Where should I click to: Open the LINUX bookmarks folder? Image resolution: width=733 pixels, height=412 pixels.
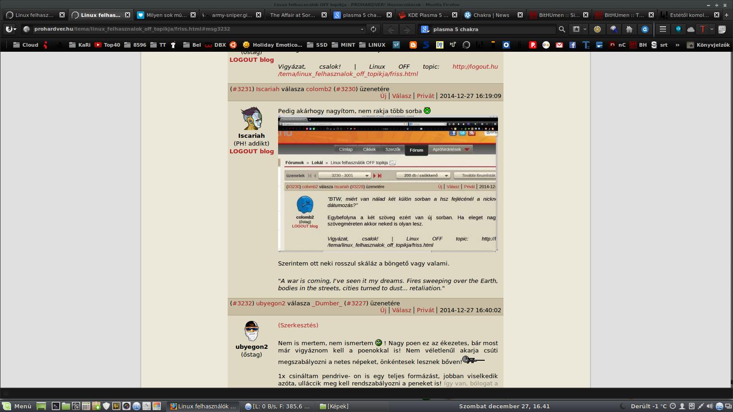(x=372, y=45)
